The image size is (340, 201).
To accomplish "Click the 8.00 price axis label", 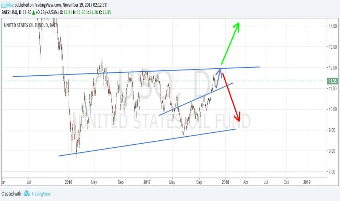I will tap(333, 151).
